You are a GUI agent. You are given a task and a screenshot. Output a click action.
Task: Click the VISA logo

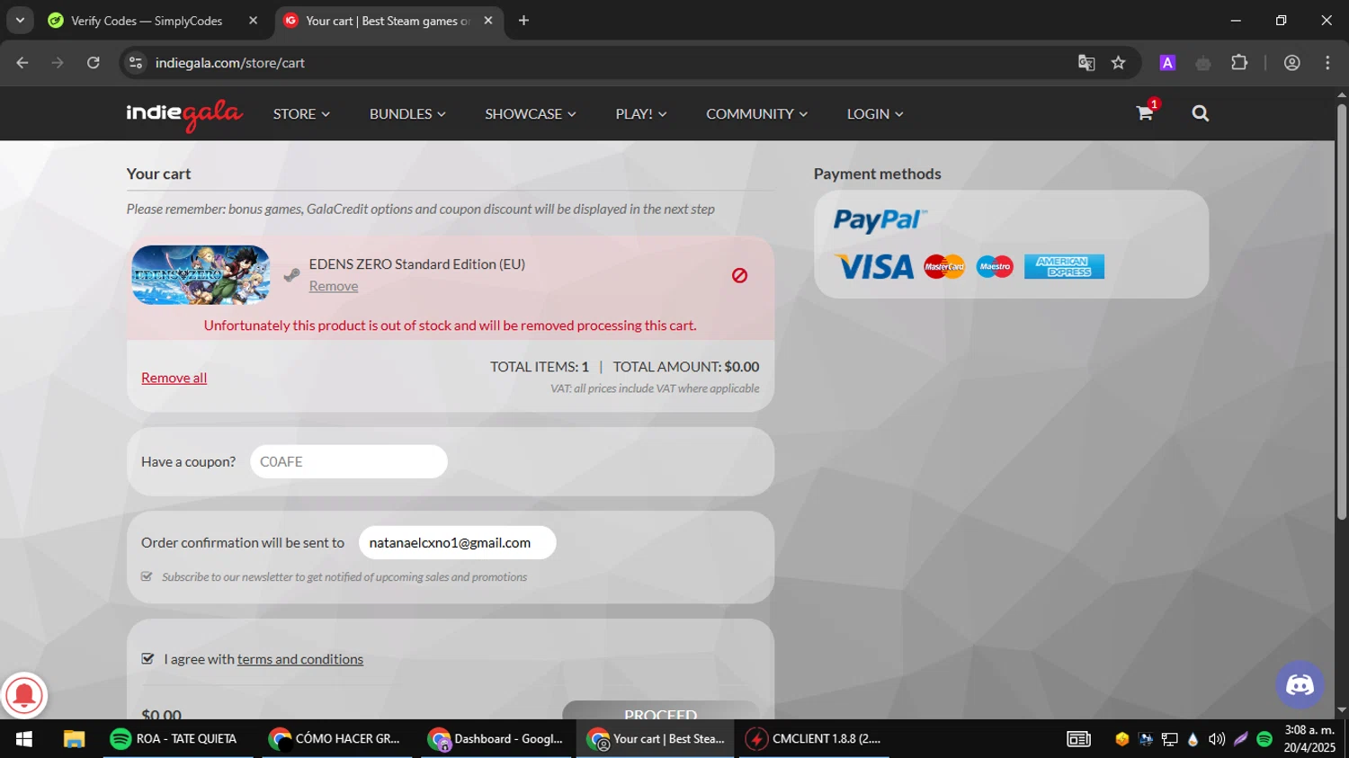tap(874, 266)
